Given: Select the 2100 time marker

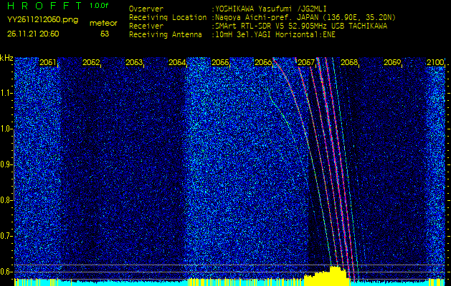Looking at the screenshot, I should click(435, 63).
